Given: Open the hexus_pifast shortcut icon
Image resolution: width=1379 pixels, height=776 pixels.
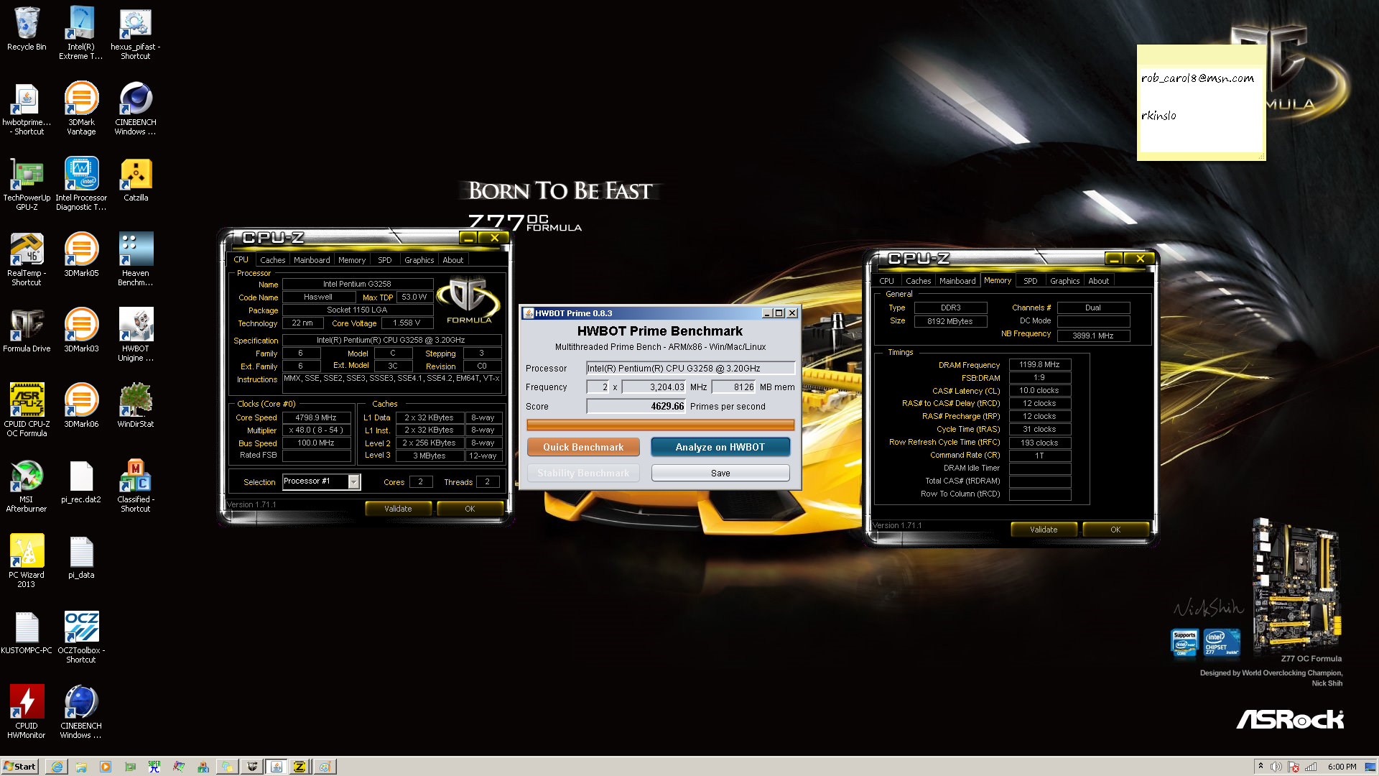Looking at the screenshot, I should point(136,33).
